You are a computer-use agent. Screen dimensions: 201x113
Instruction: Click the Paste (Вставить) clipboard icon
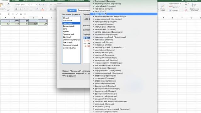(2, 5)
